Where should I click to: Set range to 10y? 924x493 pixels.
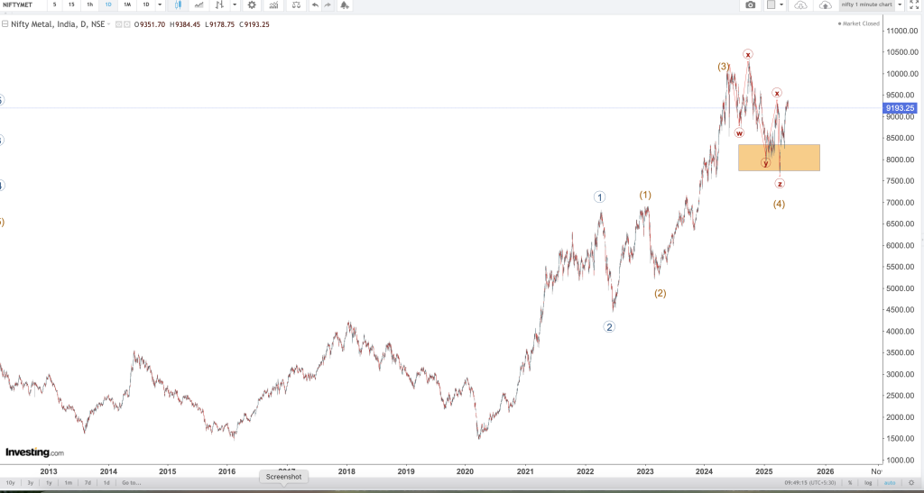click(x=10, y=483)
